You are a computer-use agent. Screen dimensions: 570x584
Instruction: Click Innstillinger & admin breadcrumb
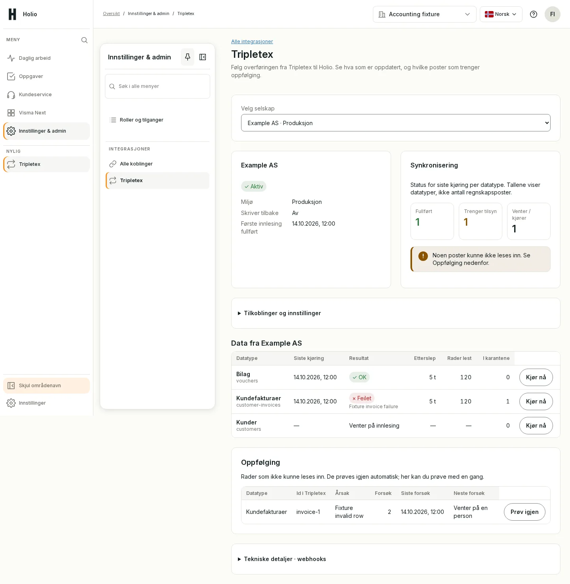point(148,13)
